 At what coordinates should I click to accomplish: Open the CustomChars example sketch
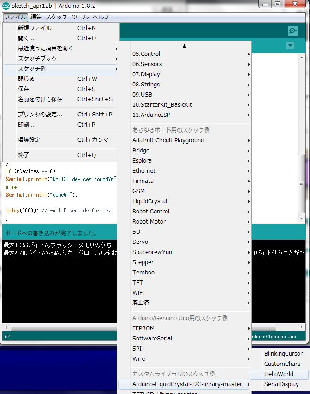pyautogui.click(x=280, y=364)
